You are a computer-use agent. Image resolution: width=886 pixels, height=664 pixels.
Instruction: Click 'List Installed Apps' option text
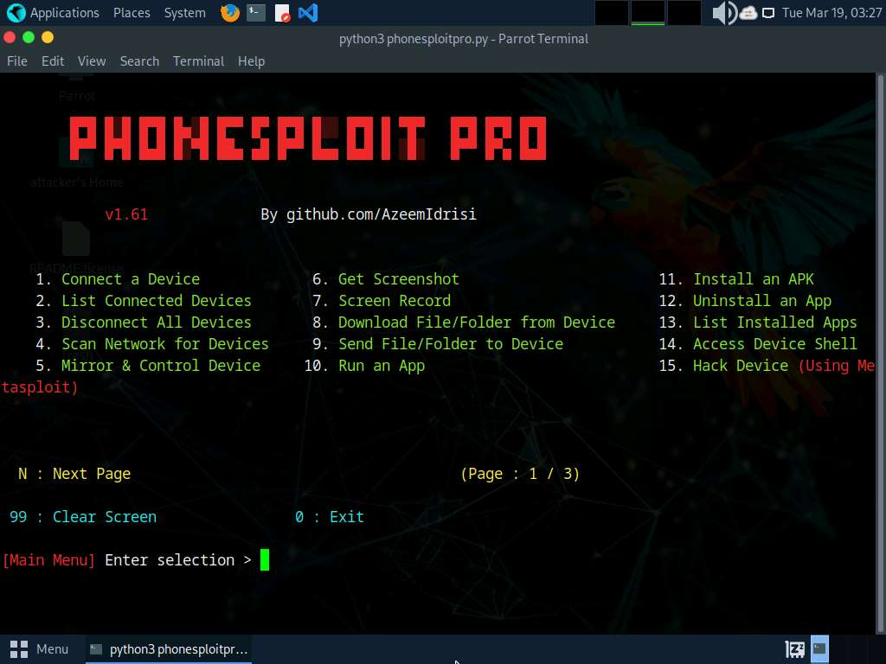coord(774,322)
